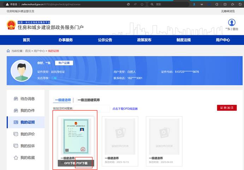Click the red 证照加注 button
244x170 pixels.
pos(227,108)
